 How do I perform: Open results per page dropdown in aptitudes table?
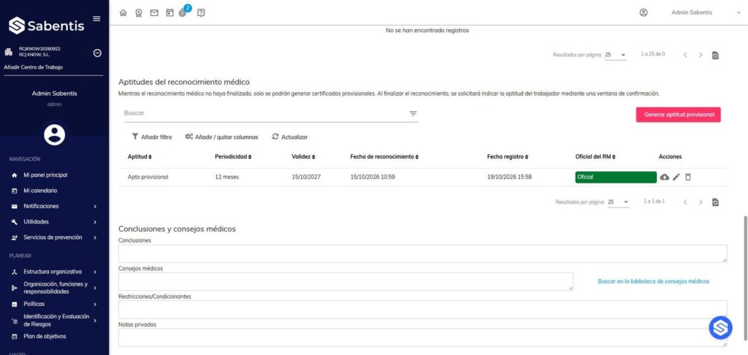tap(618, 202)
